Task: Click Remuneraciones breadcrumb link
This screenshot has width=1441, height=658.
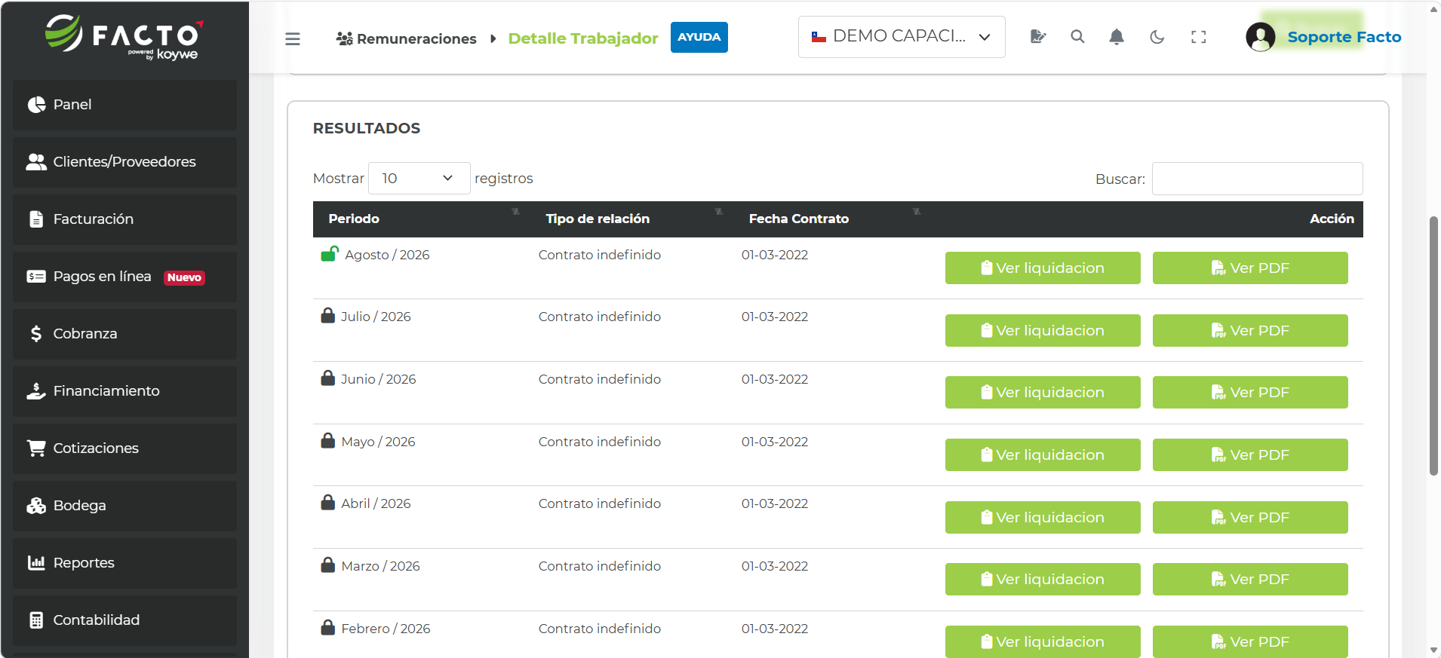Action: coord(406,38)
